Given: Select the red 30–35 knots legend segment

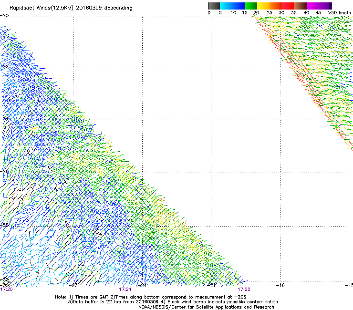Looking at the screenshot, I should coord(288,6).
